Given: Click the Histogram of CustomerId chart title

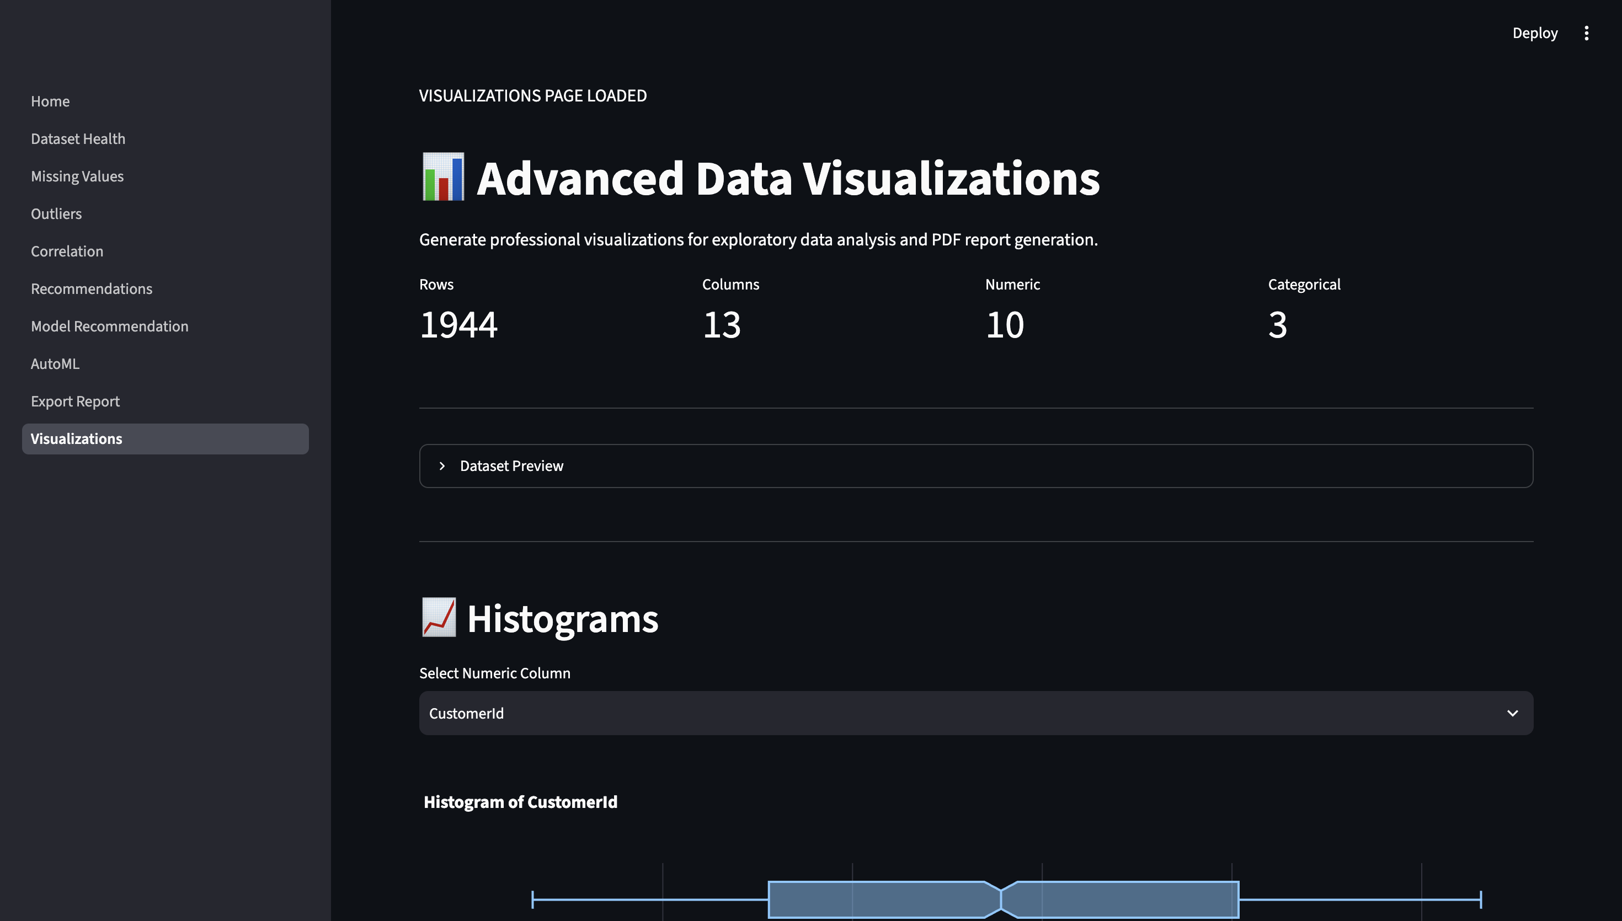Looking at the screenshot, I should 521,802.
